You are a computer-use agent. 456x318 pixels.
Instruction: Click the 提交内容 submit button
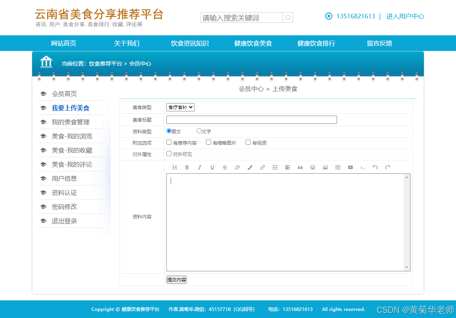[177, 280]
